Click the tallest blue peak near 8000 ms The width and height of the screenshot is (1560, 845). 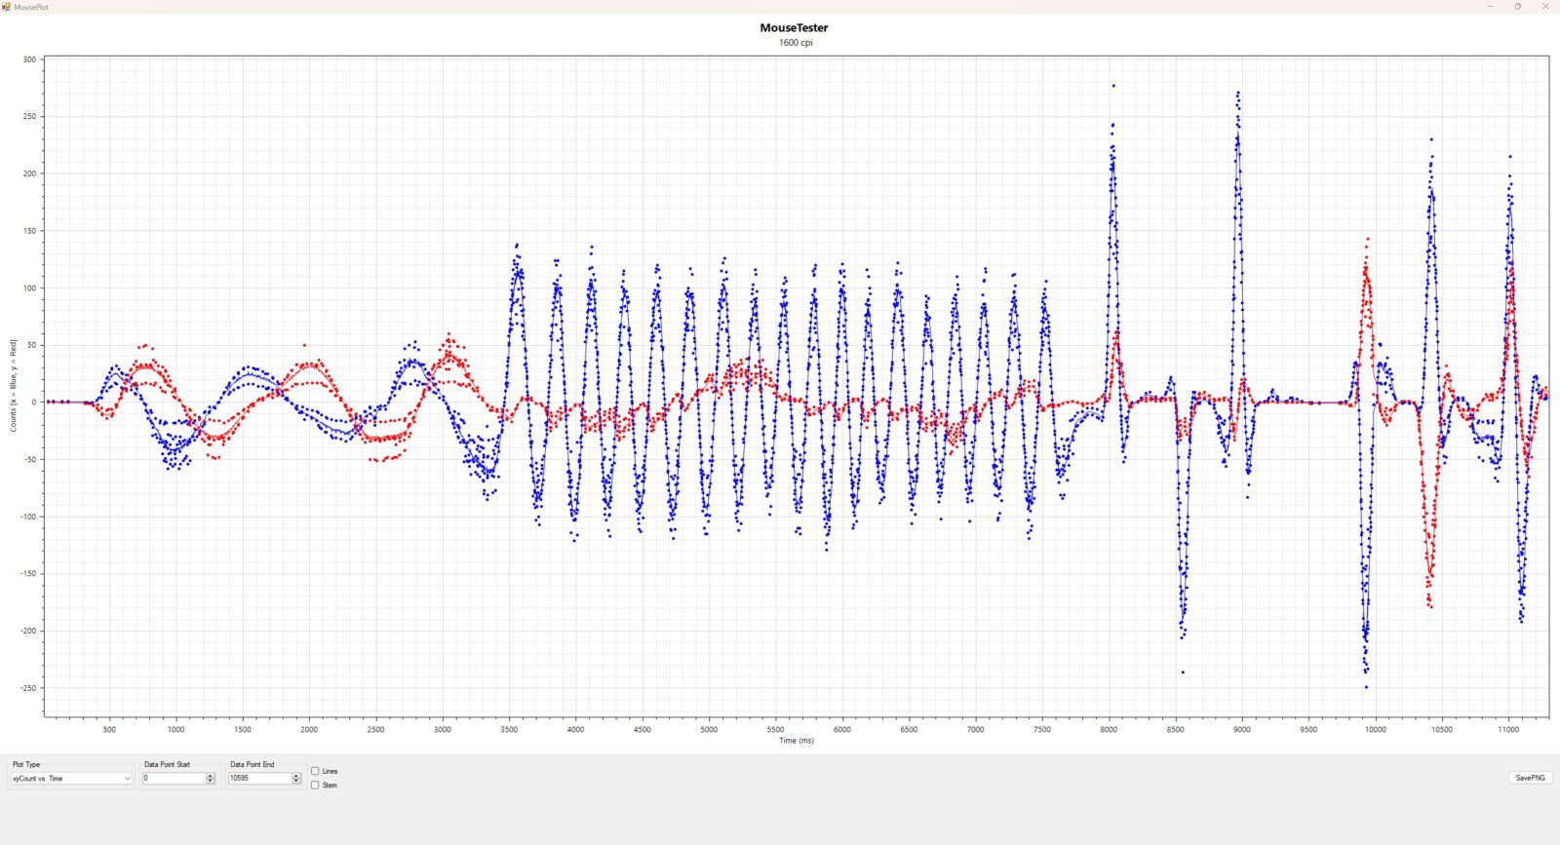point(1113,86)
